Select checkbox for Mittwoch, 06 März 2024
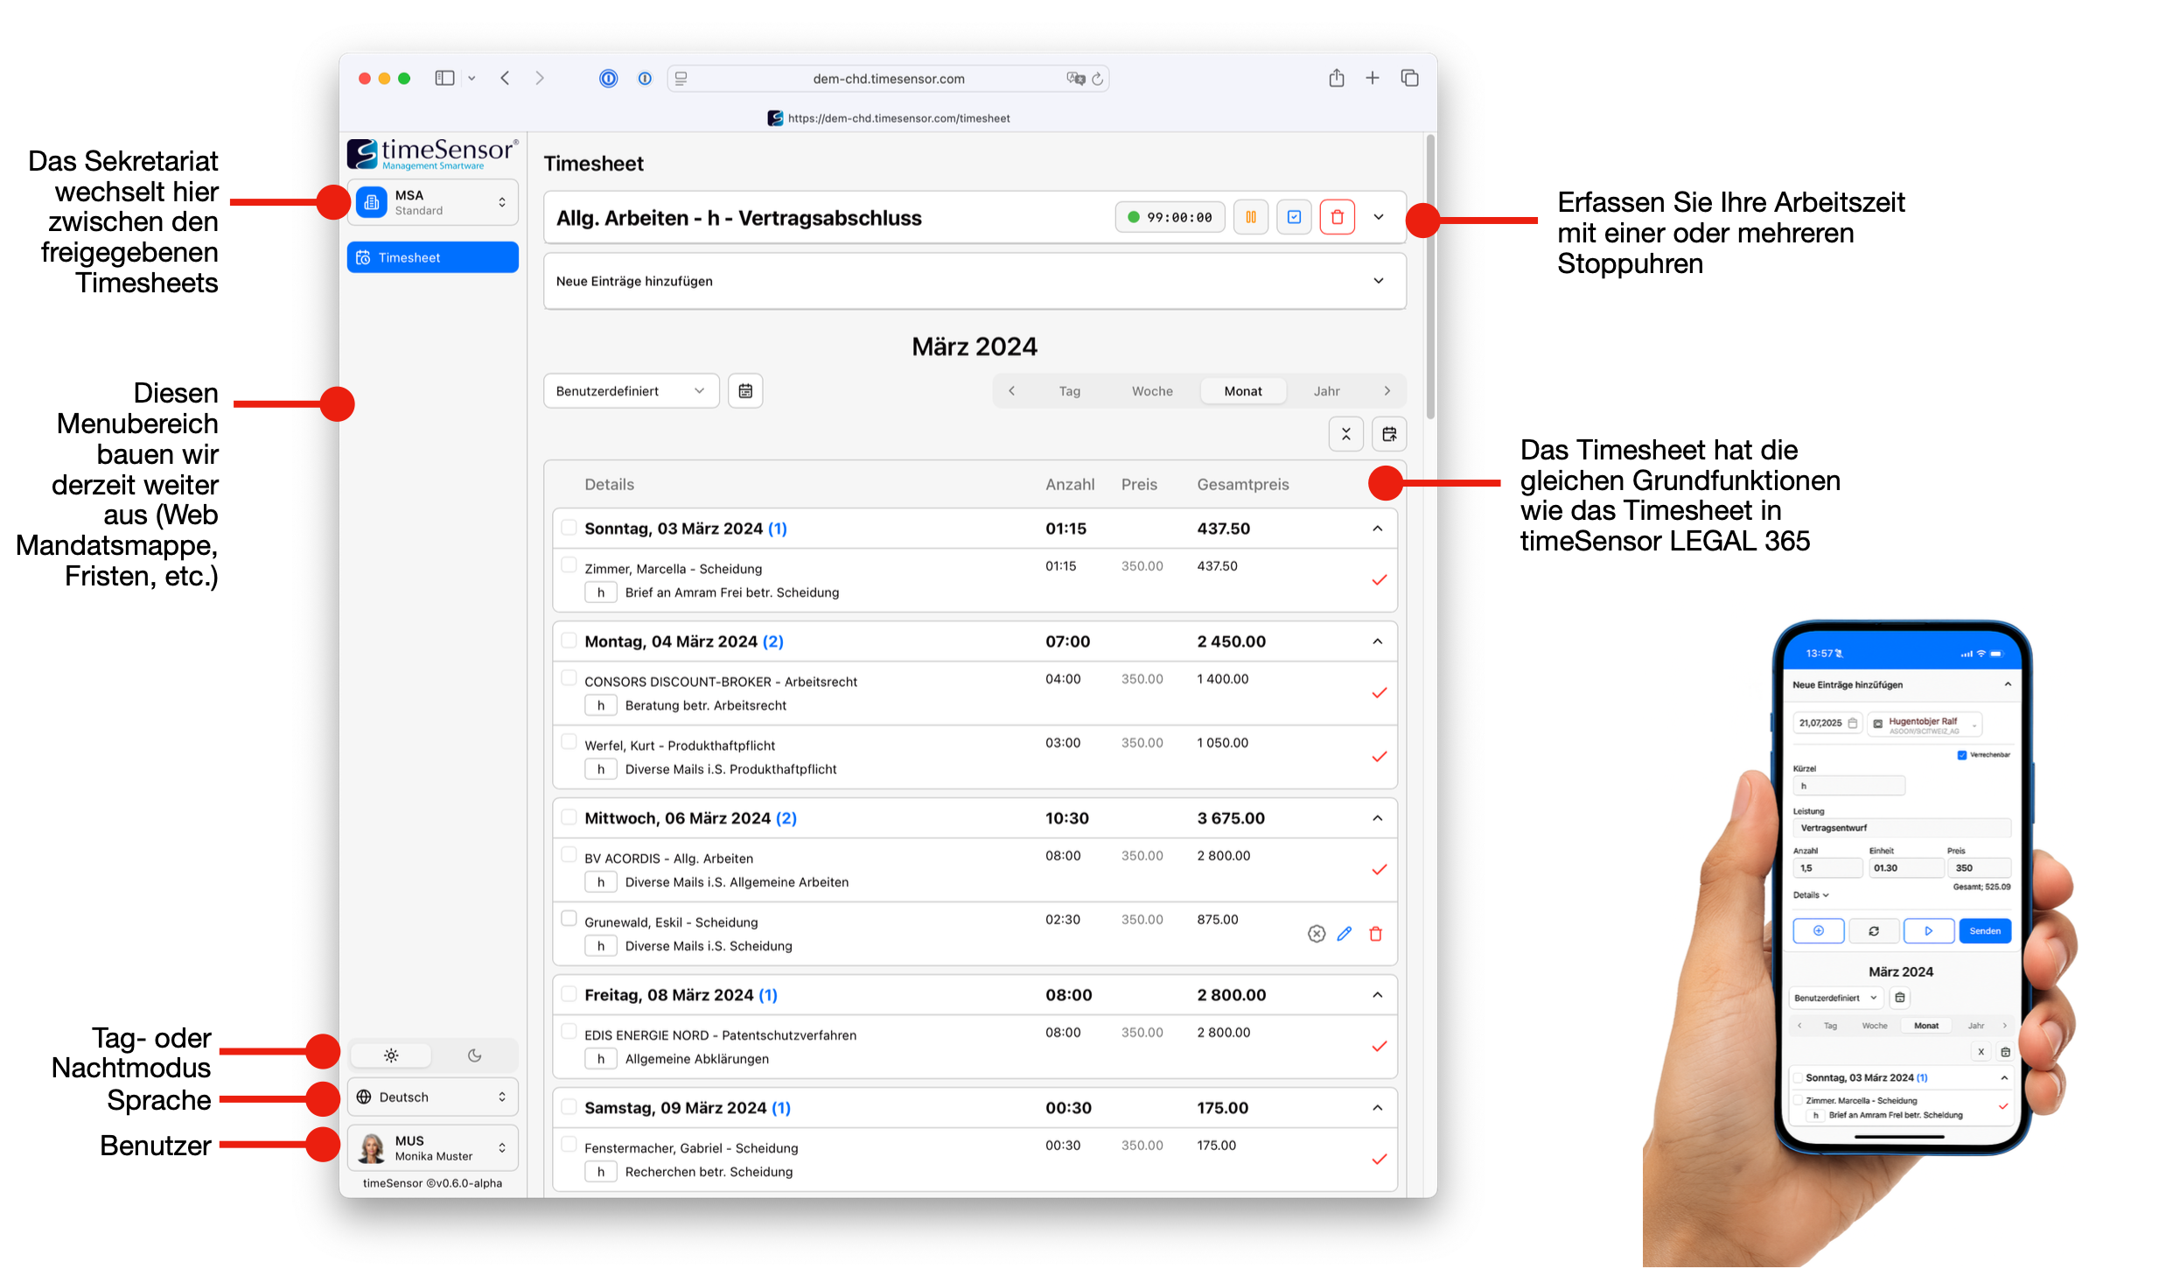 (x=569, y=817)
